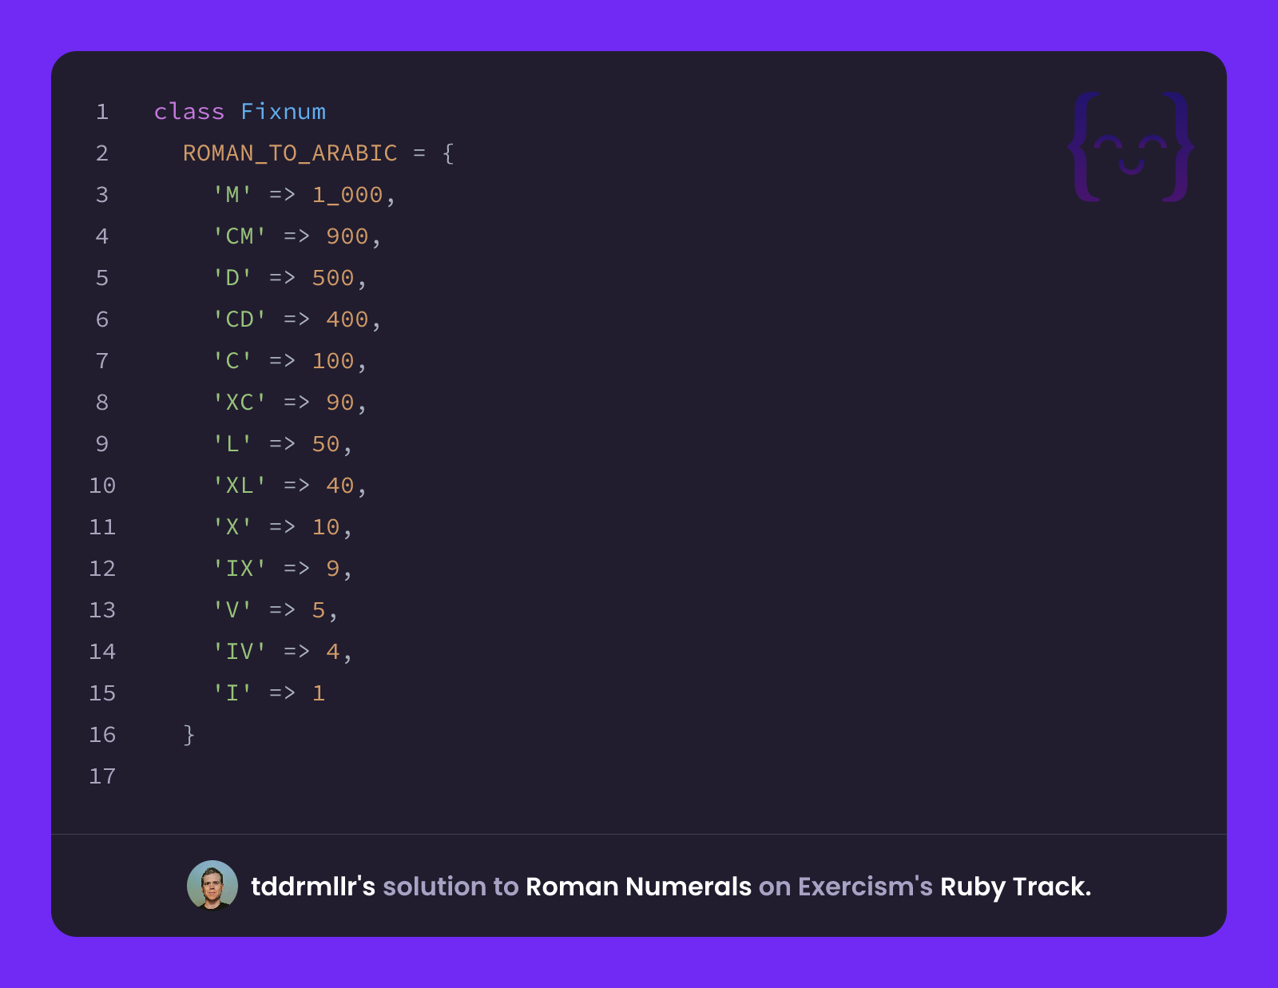Image resolution: width=1278 pixels, height=988 pixels.
Task: Click tddrmllr's profile avatar photo
Action: coord(212,886)
